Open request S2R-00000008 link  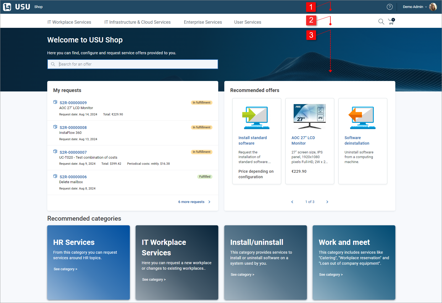click(x=73, y=128)
